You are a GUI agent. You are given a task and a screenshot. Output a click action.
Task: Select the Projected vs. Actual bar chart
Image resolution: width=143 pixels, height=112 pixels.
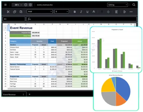pos(116,50)
